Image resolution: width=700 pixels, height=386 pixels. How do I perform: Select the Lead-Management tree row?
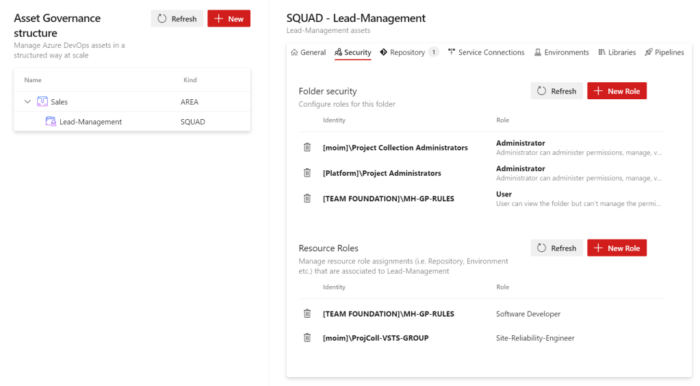pyautogui.click(x=90, y=122)
